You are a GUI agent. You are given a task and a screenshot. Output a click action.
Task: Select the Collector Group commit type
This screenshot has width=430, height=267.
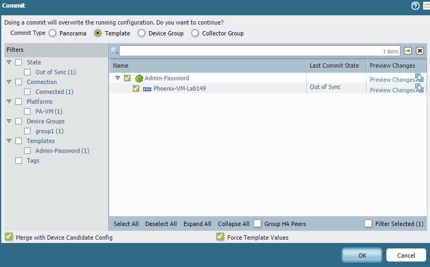195,33
